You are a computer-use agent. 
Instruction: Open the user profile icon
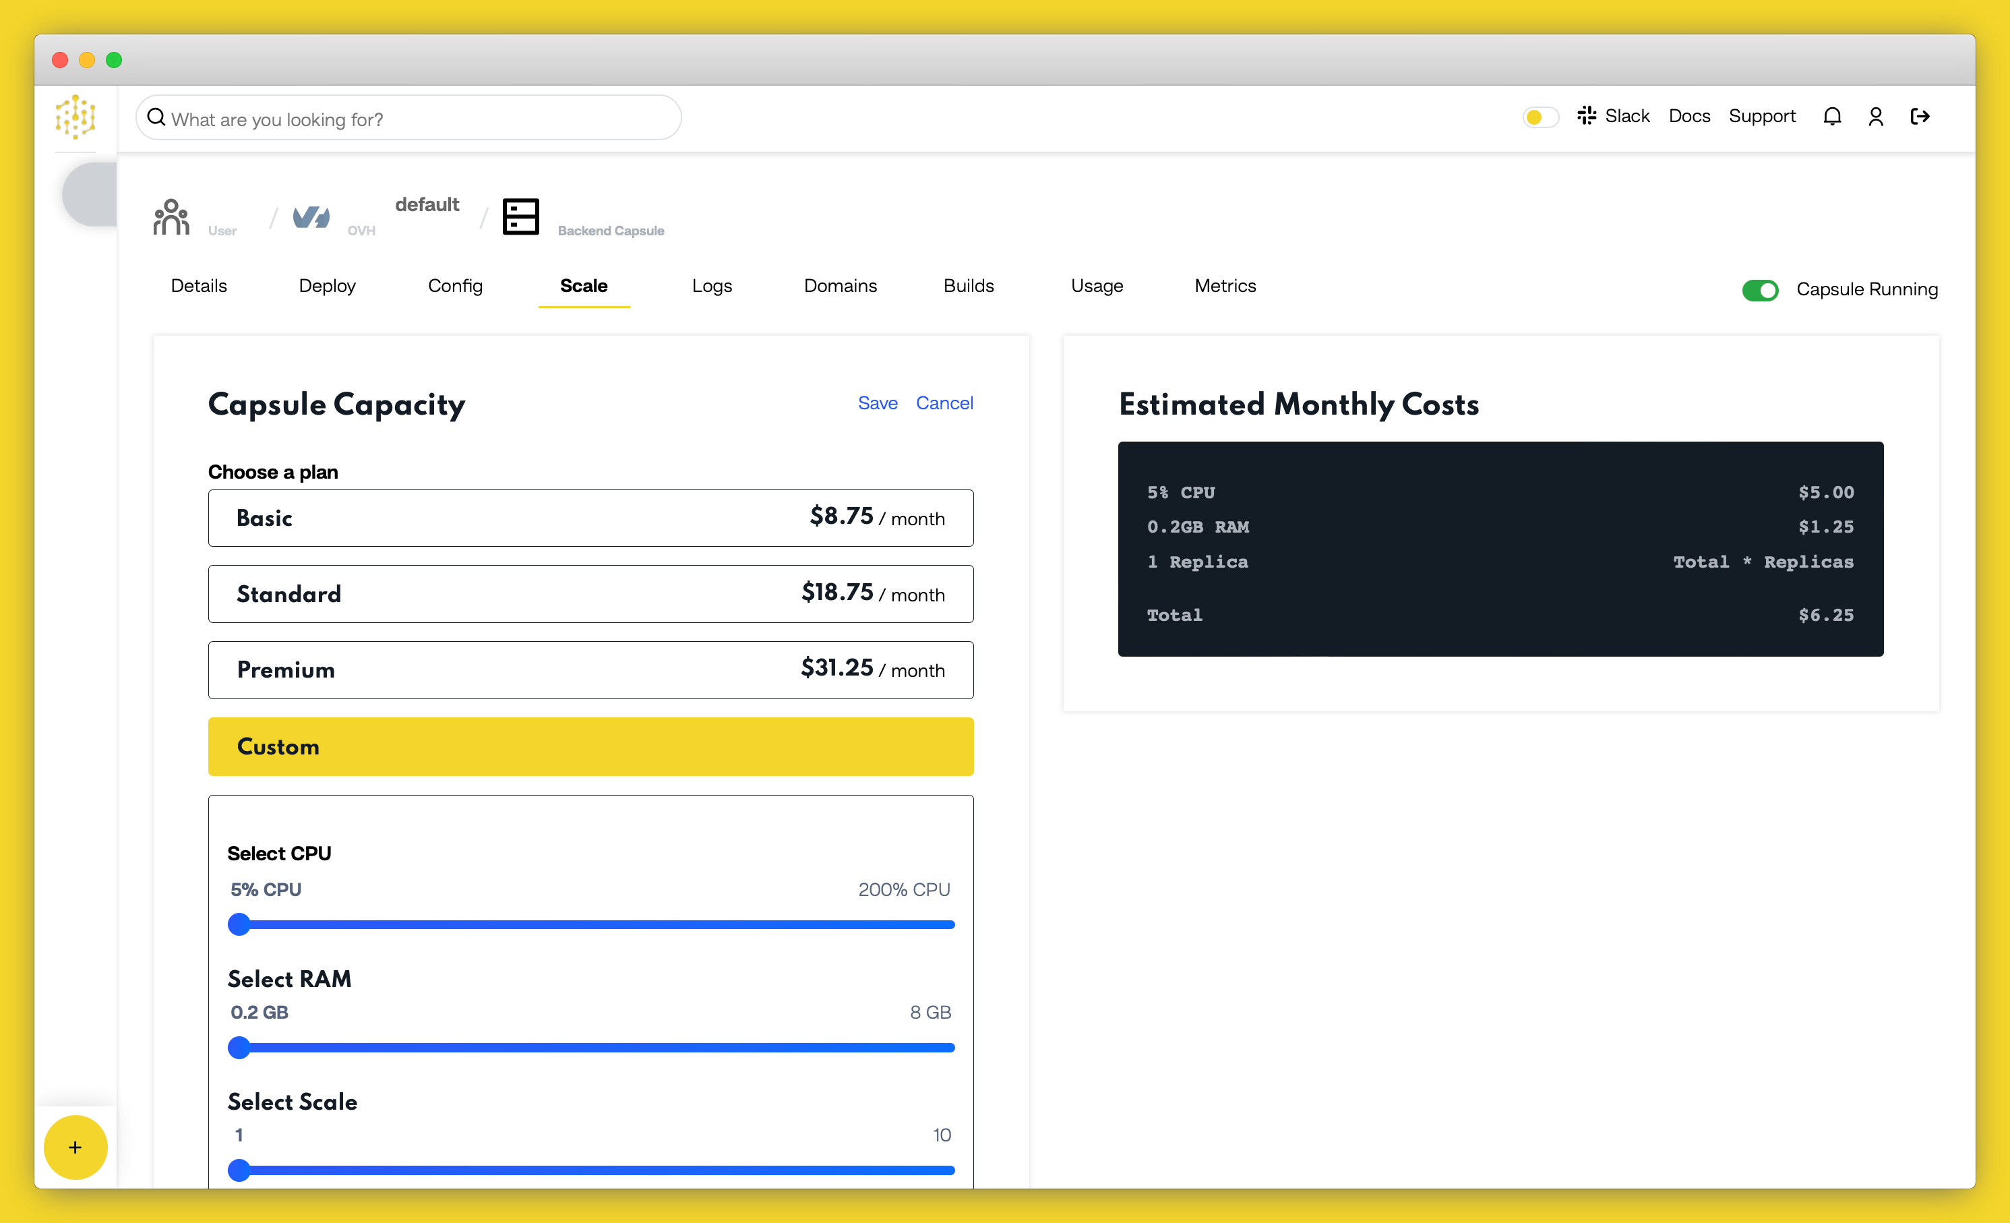point(1875,117)
